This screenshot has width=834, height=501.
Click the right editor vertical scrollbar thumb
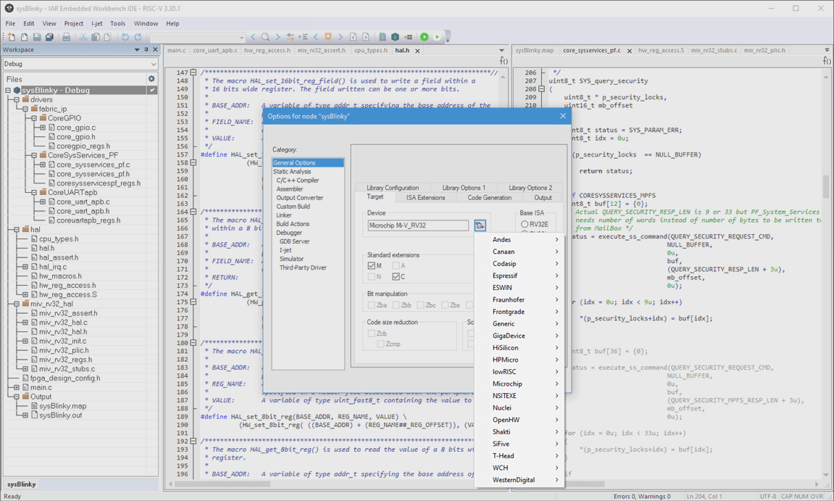pos(826,187)
